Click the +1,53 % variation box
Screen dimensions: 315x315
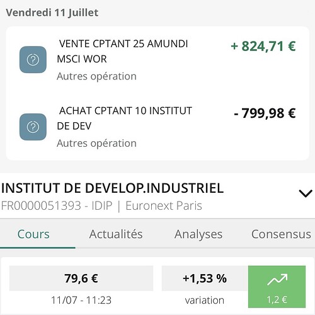(x=205, y=278)
